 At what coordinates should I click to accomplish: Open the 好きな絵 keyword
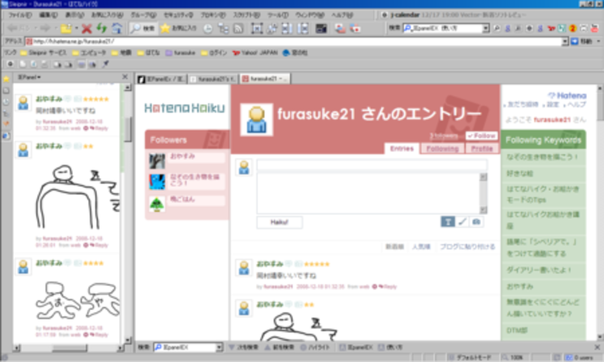(x=519, y=174)
